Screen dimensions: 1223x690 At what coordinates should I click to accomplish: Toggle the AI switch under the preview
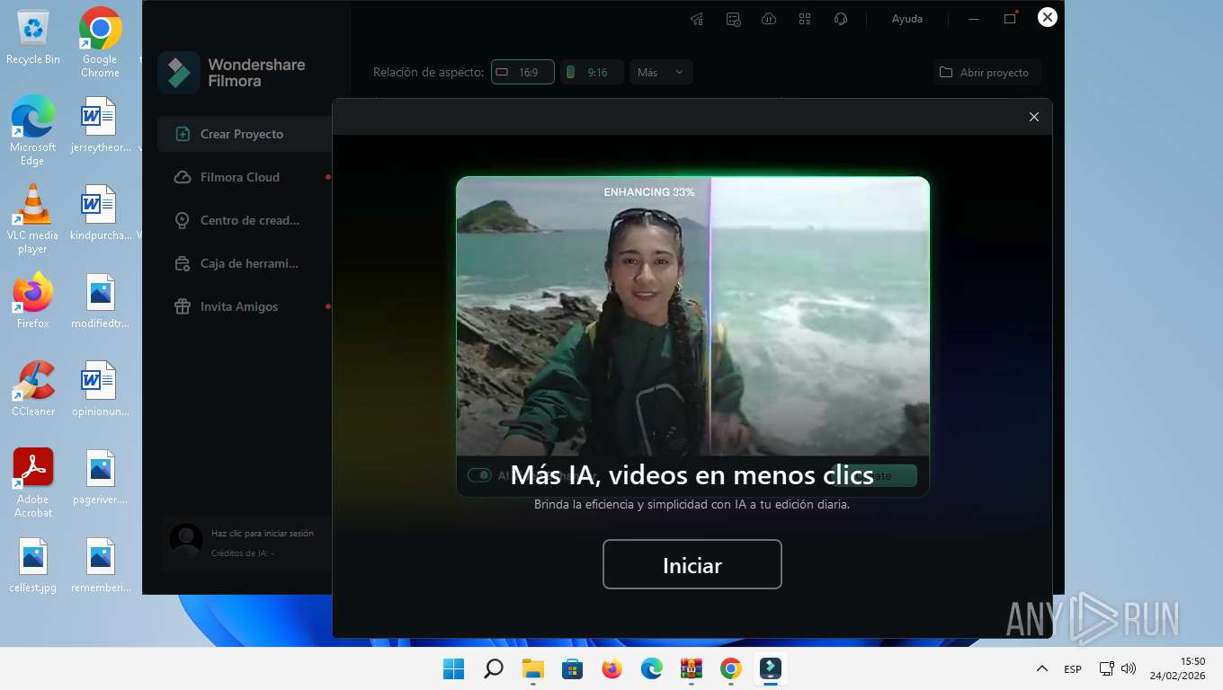479,475
